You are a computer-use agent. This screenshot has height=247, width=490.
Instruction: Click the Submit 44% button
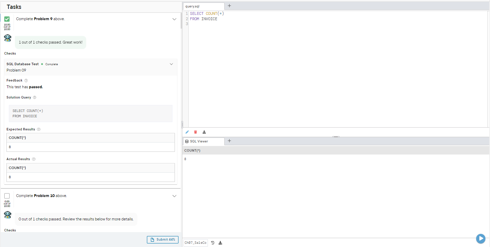pyautogui.click(x=163, y=240)
